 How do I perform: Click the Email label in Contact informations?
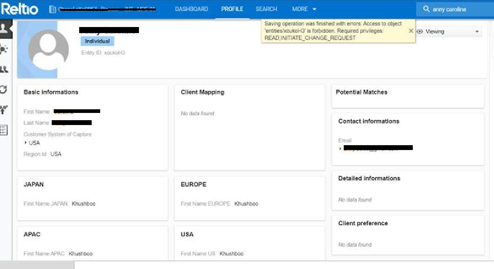[345, 140]
